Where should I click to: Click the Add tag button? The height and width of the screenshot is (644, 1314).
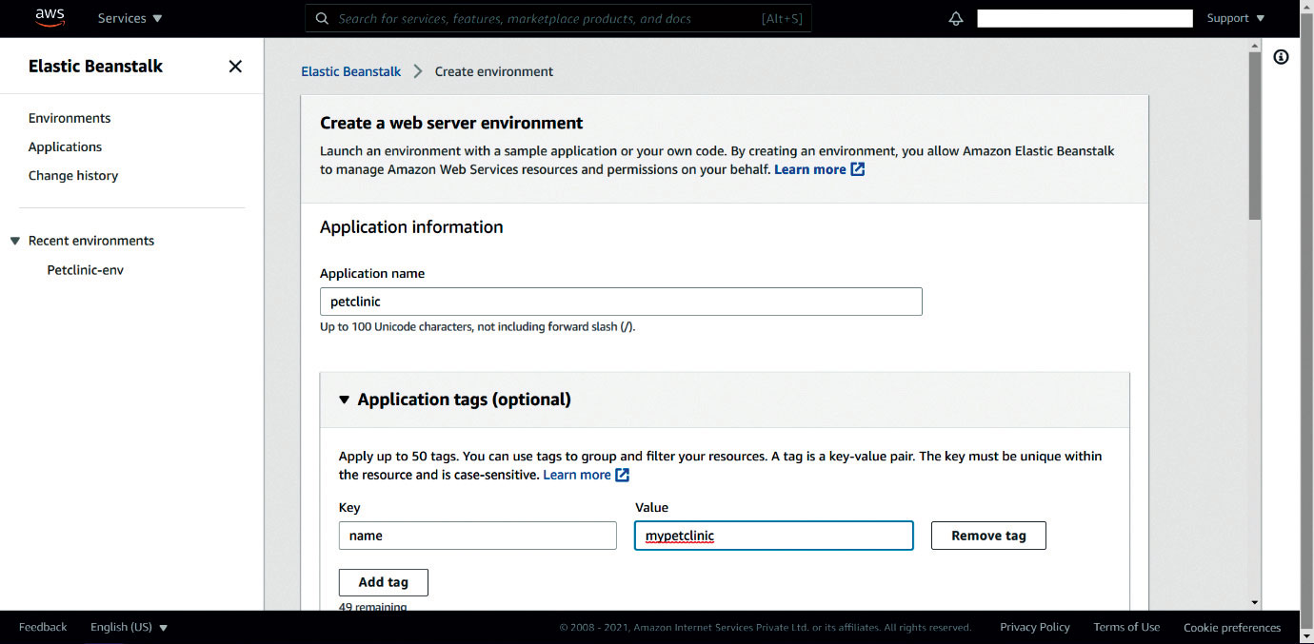point(383,582)
